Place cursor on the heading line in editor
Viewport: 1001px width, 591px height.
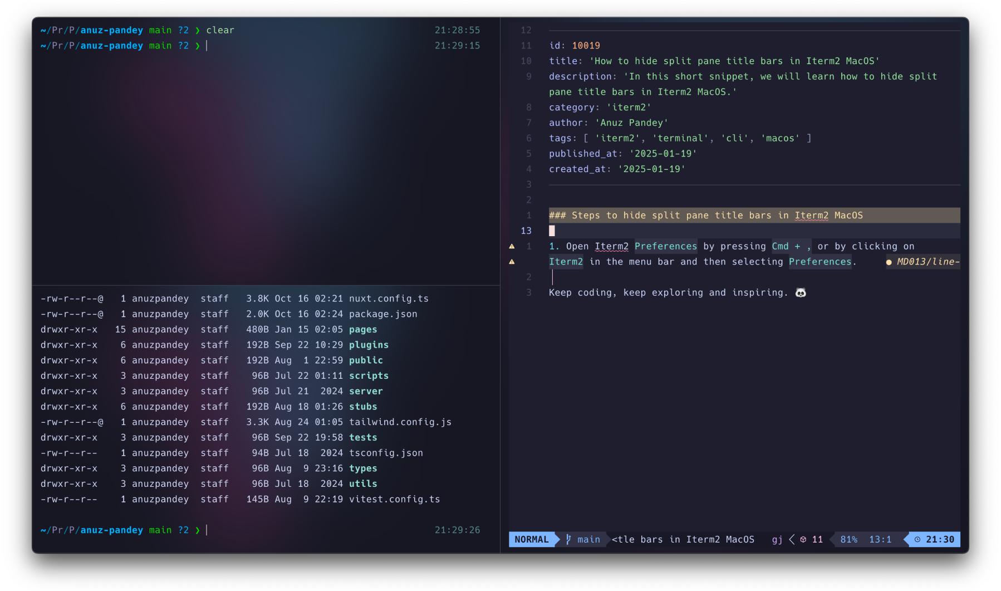705,216
